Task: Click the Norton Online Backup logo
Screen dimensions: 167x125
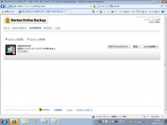Action: (26, 20)
